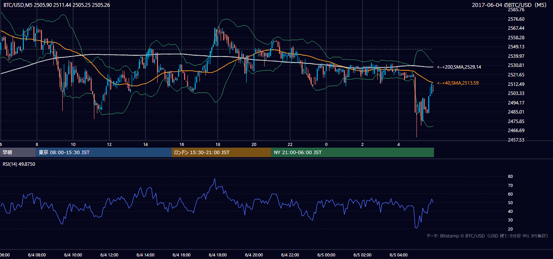Click hour tick 0 under price chart
553x259 pixels.
(x=326, y=144)
